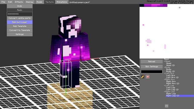Select the Left Arm part item
This screenshot has width=194, height=109.
(171, 75)
